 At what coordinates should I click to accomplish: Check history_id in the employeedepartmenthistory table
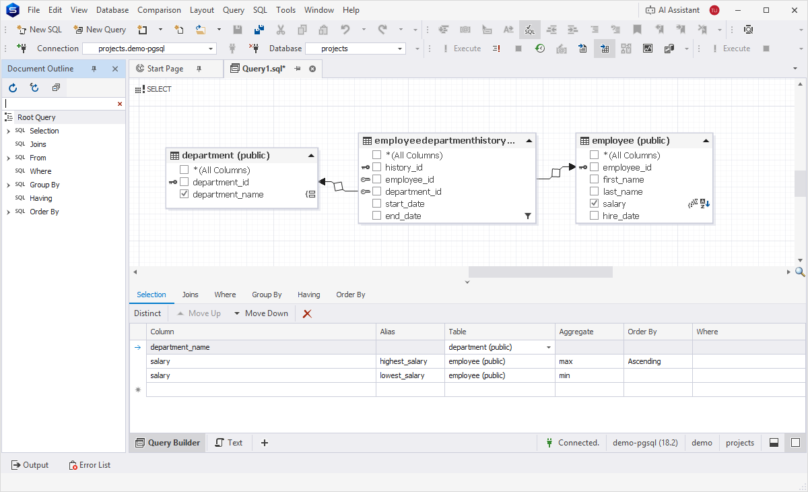[x=377, y=167]
